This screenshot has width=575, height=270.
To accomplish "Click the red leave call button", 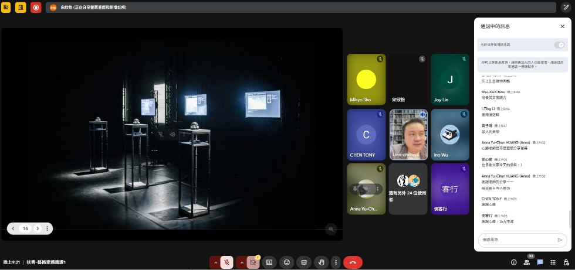I will coord(353,262).
